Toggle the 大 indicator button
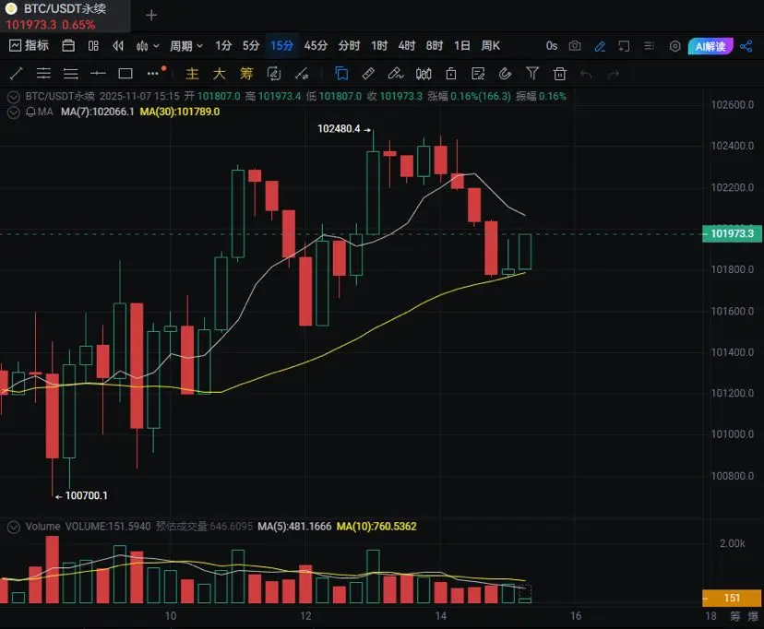The width and height of the screenshot is (764, 629). 220,74
